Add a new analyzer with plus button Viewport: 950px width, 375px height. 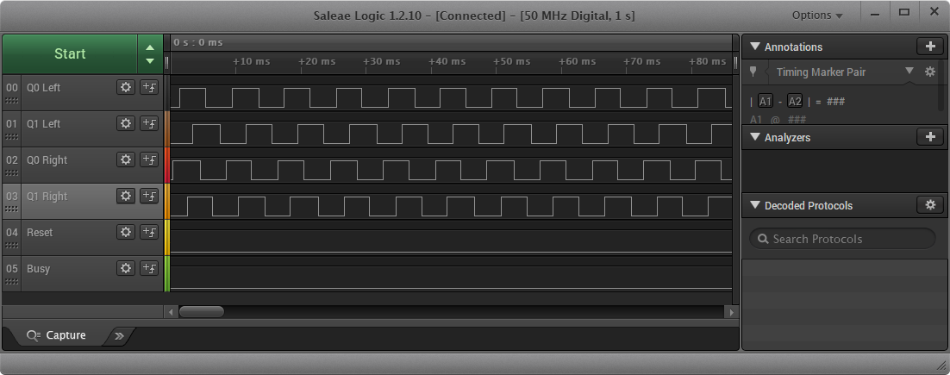tap(929, 137)
